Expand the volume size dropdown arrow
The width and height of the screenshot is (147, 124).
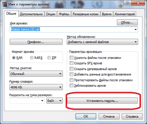[42, 101]
